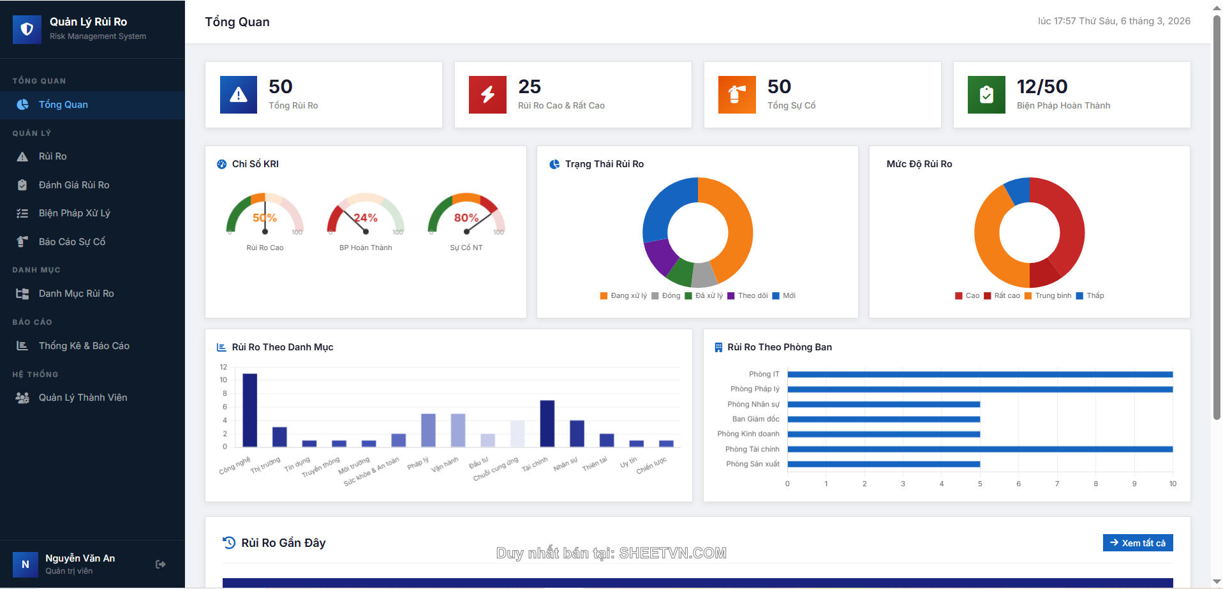
Task: Click the Biện Pháp Xử Lý list icon
Action: click(23, 212)
